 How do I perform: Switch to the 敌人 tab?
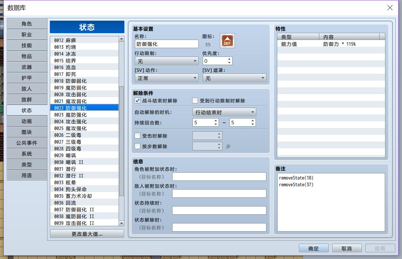tap(27, 89)
